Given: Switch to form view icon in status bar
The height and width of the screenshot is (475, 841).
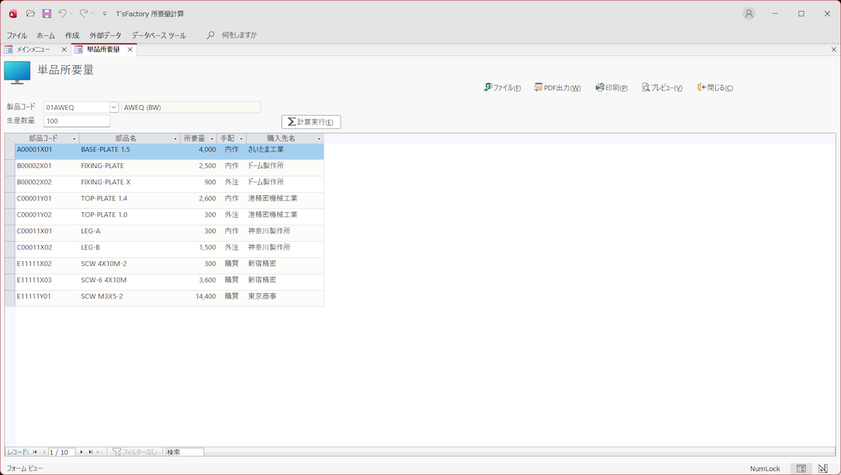Looking at the screenshot, I should click(801, 469).
